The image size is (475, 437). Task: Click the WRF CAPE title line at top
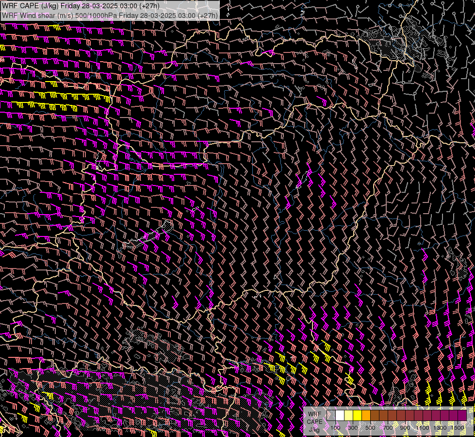(x=81, y=6)
